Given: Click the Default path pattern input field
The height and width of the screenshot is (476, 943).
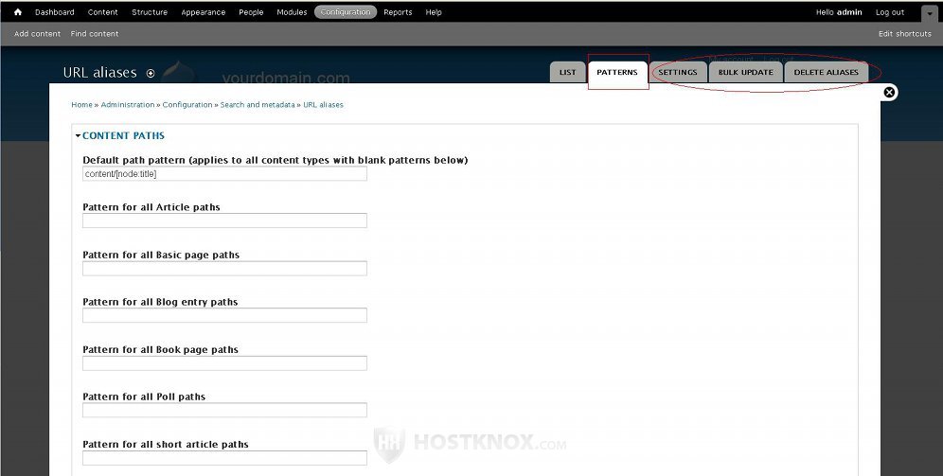Looking at the screenshot, I should [x=224, y=174].
